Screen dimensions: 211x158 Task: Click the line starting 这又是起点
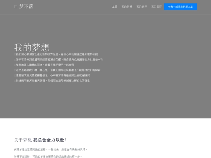click(x=57, y=70)
